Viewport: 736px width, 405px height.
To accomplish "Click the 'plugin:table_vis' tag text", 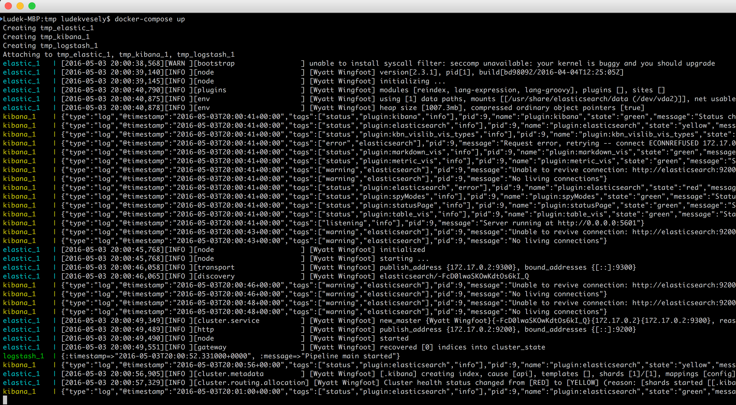I will (396, 214).
